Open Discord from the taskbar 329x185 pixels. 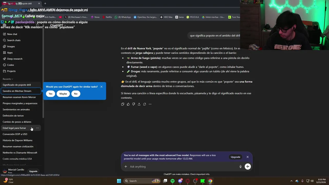click(180, 181)
